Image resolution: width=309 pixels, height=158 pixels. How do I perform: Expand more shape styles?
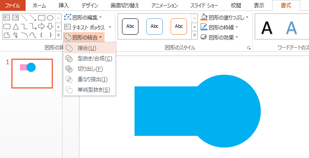point(194,36)
